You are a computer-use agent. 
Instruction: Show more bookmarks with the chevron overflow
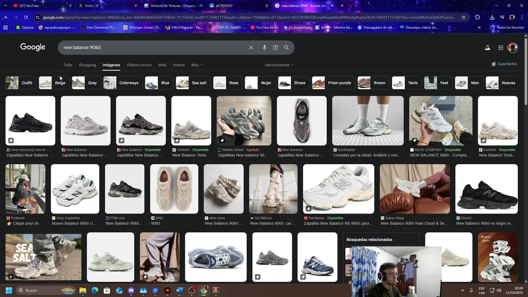[x=479, y=28]
